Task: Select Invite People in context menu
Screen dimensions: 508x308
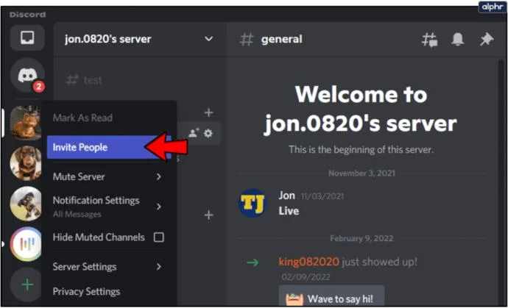Action: [x=109, y=147]
